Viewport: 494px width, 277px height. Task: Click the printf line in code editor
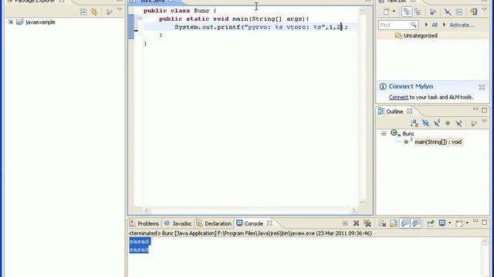pyautogui.click(x=261, y=28)
